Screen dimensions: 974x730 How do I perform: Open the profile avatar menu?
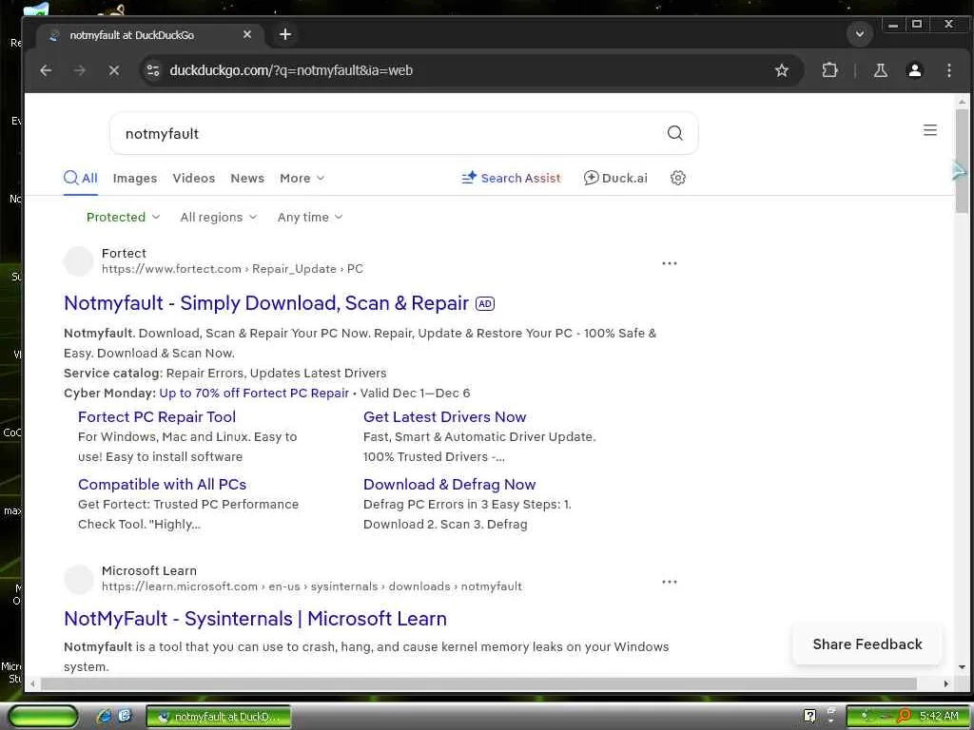pos(914,70)
